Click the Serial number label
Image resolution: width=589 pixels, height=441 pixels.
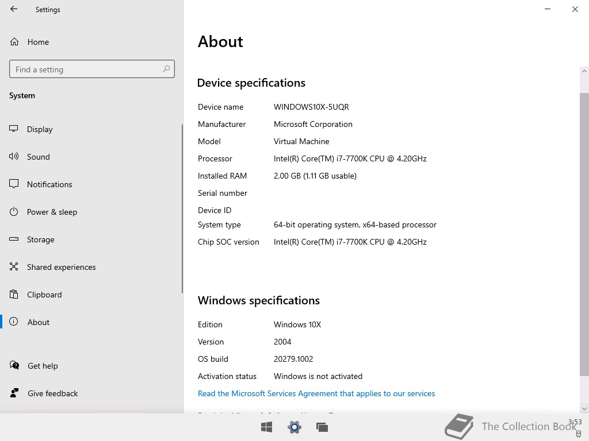[223, 193]
